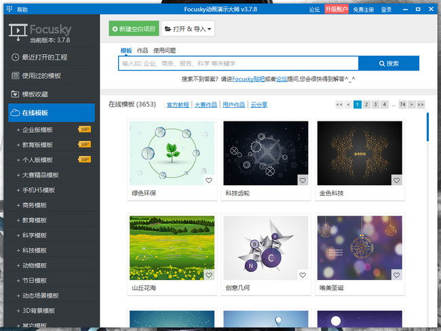The height and width of the screenshot is (331, 441).
Task: Click the title bar presentation icon
Action: pos(9,9)
